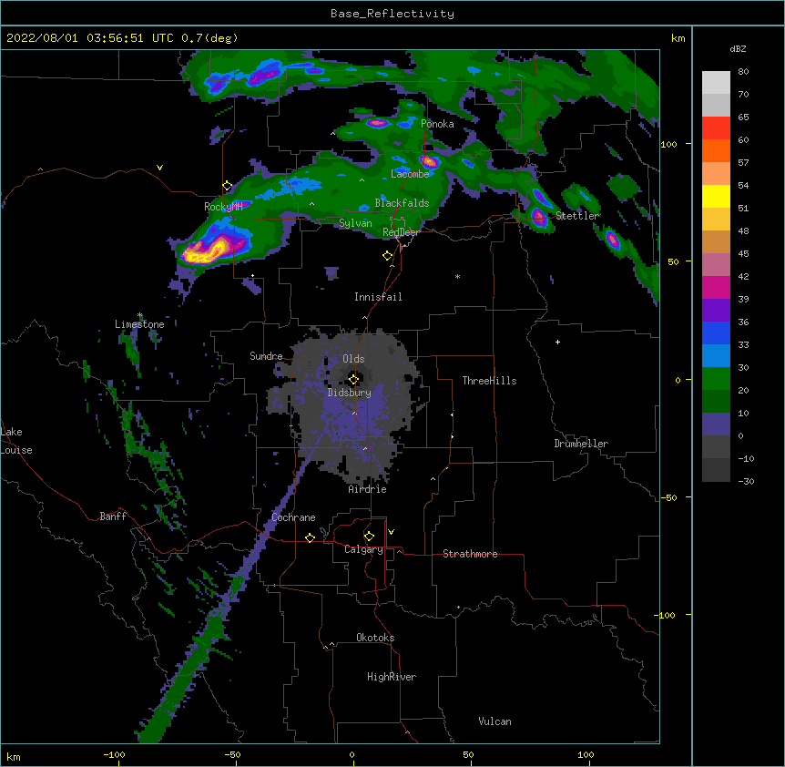Click the Base_Reflectivity title text
The height and width of the screenshot is (767, 785).
pyautogui.click(x=392, y=14)
